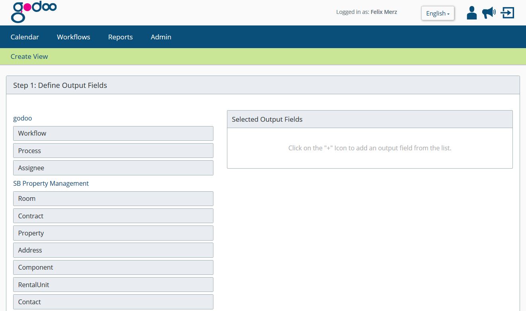The width and height of the screenshot is (526, 311).
Task: Expand the Component field group
Action: [113, 267]
